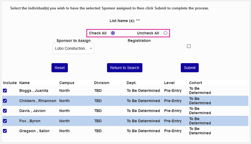Select the Uncheck All radio button

165,33
